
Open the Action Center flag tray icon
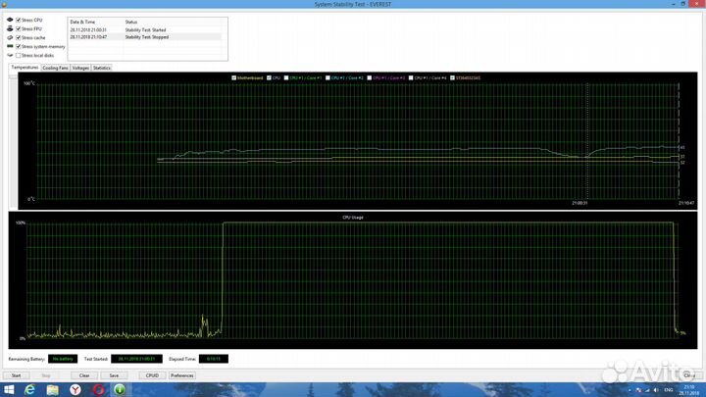point(638,390)
